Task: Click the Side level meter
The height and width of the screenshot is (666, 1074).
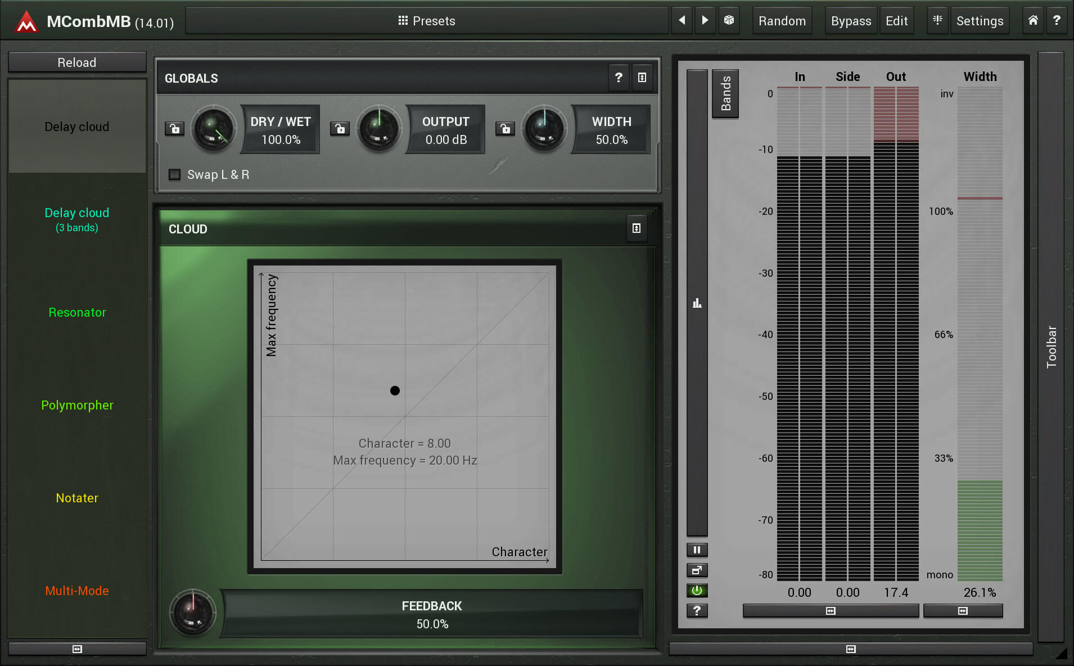Action: click(x=848, y=334)
